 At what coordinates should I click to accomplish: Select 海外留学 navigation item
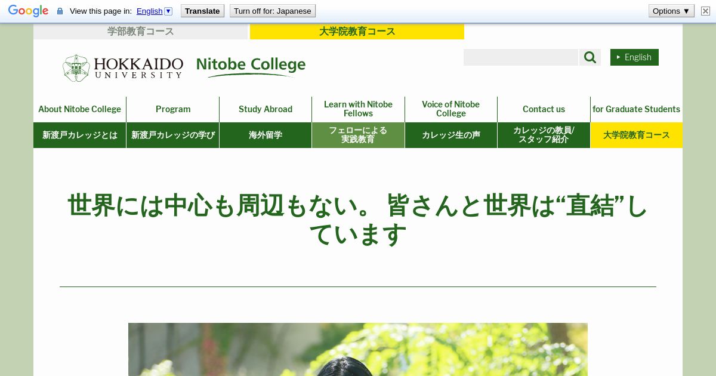click(x=266, y=135)
